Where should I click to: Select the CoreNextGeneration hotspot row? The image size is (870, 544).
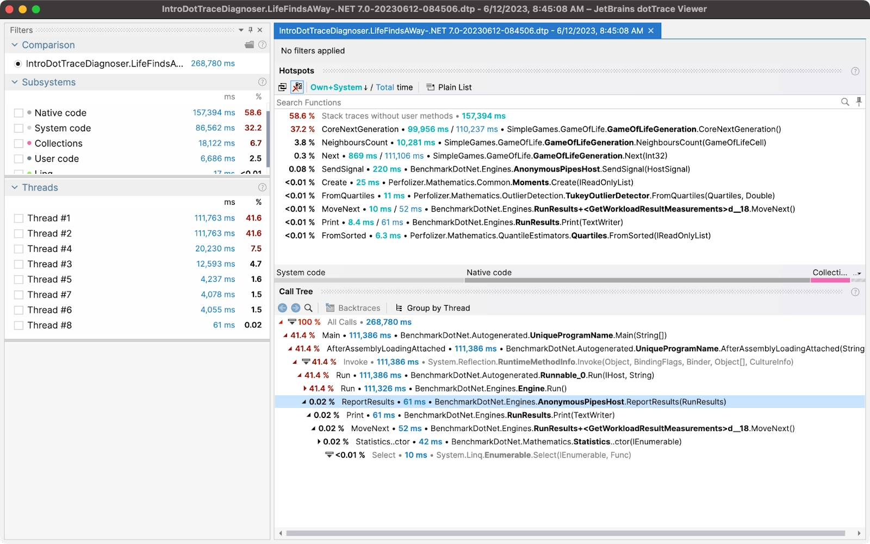pos(569,129)
